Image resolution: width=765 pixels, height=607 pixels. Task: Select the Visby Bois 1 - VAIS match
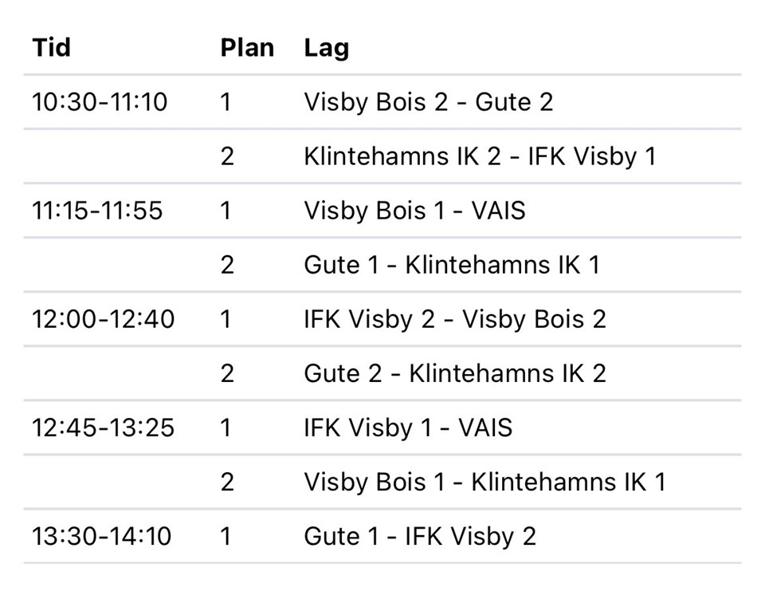pyautogui.click(x=414, y=211)
